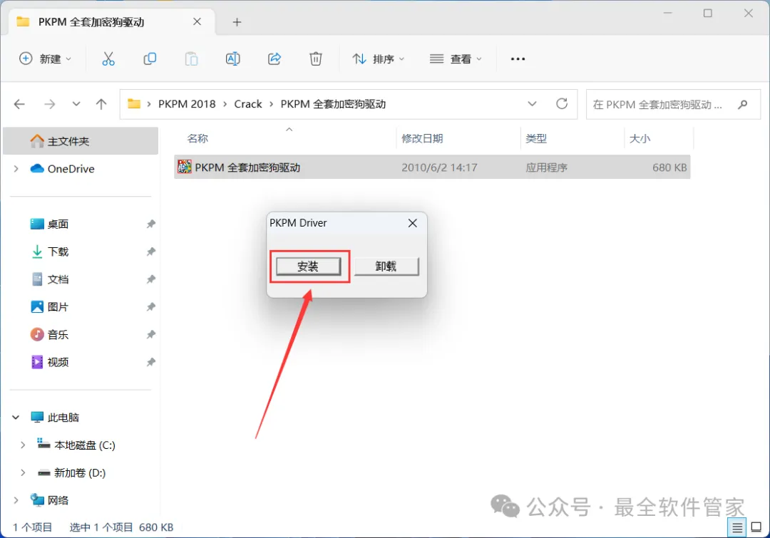Click the PKPM application file icon
This screenshot has height=538, width=770.
[x=185, y=167]
